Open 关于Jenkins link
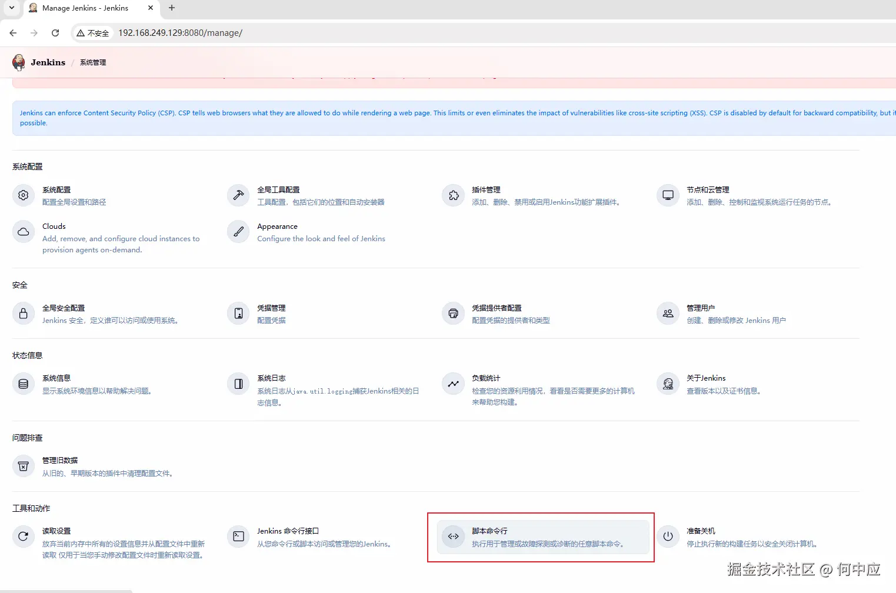This screenshot has width=896, height=593. 706,378
